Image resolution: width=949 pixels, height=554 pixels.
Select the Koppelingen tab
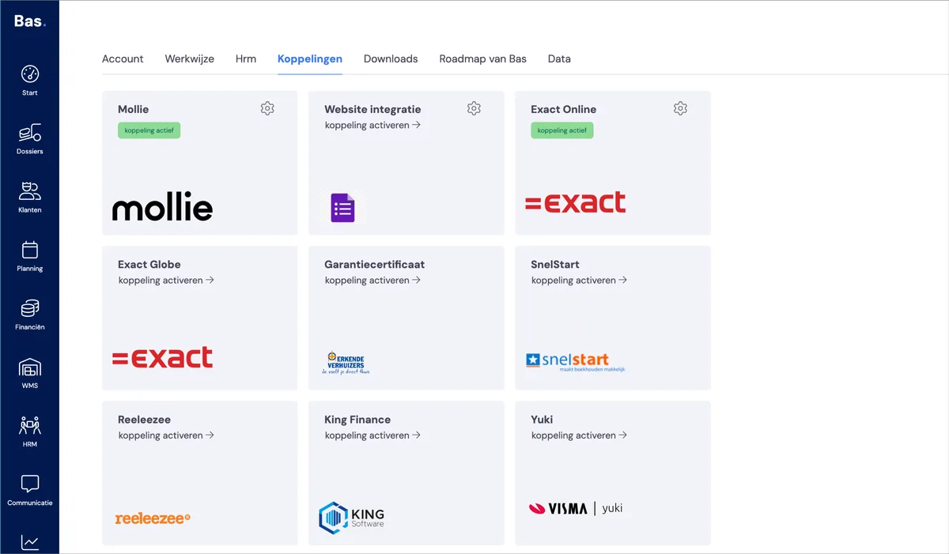tap(310, 58)
